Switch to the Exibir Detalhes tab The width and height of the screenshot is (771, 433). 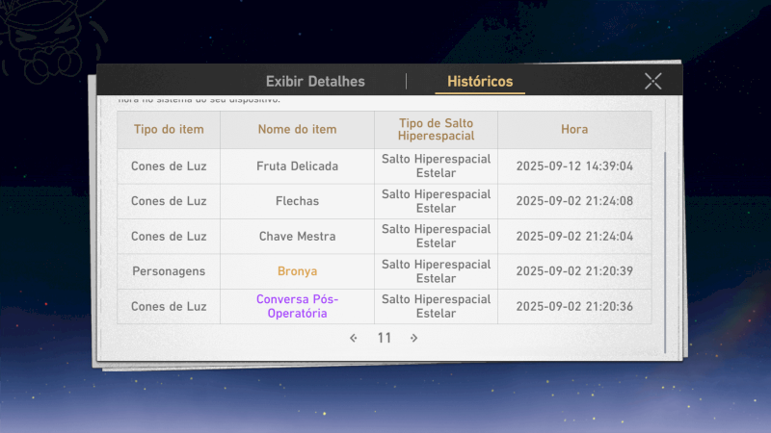[x=315, y=82]
